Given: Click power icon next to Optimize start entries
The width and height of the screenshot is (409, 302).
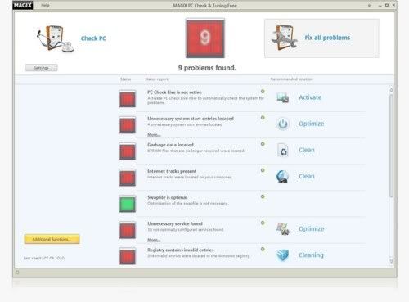Looking at the screenshot, I should (283, 124).
